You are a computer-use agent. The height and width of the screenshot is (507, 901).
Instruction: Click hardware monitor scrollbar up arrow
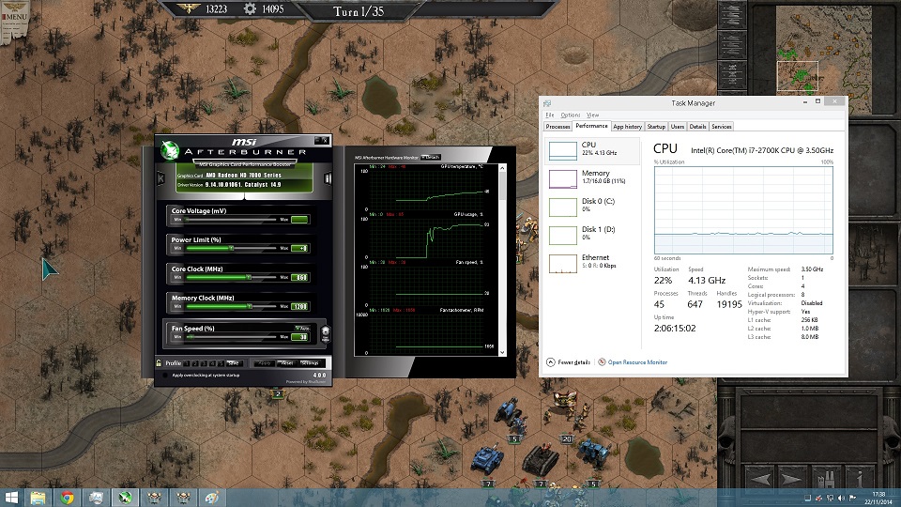click(502, 168)
